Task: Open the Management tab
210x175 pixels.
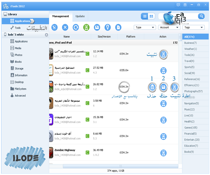Action: (61, 16)
